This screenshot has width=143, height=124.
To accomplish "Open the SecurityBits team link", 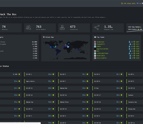I will pos(101,58).
